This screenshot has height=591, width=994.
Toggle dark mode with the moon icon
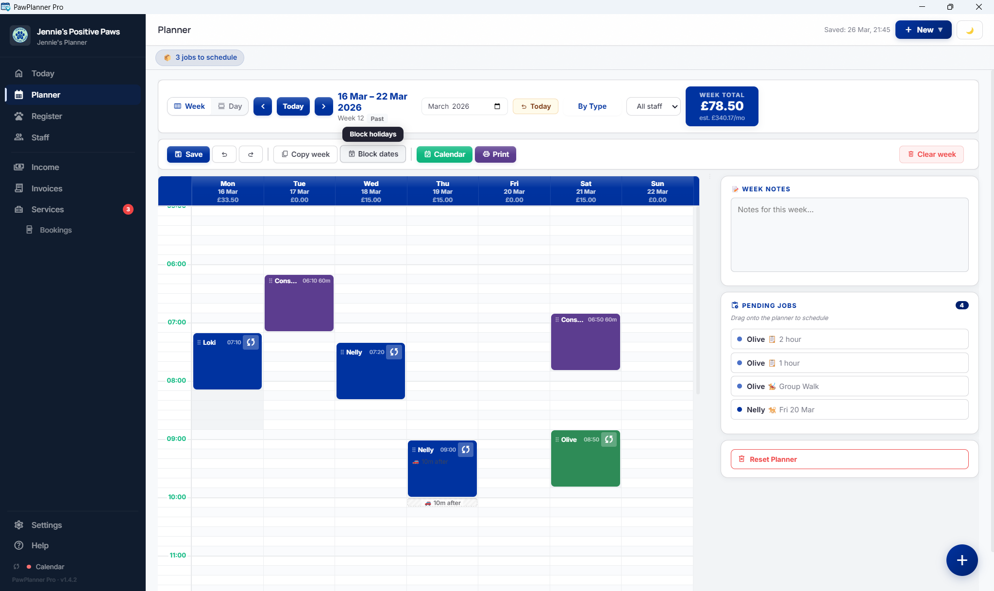click(969, 30)
